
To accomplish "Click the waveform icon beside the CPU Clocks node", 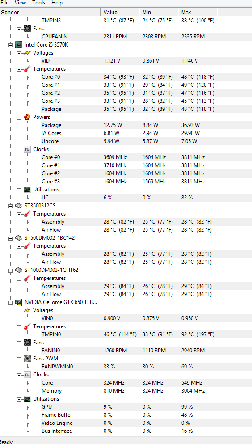I will 27,149.
